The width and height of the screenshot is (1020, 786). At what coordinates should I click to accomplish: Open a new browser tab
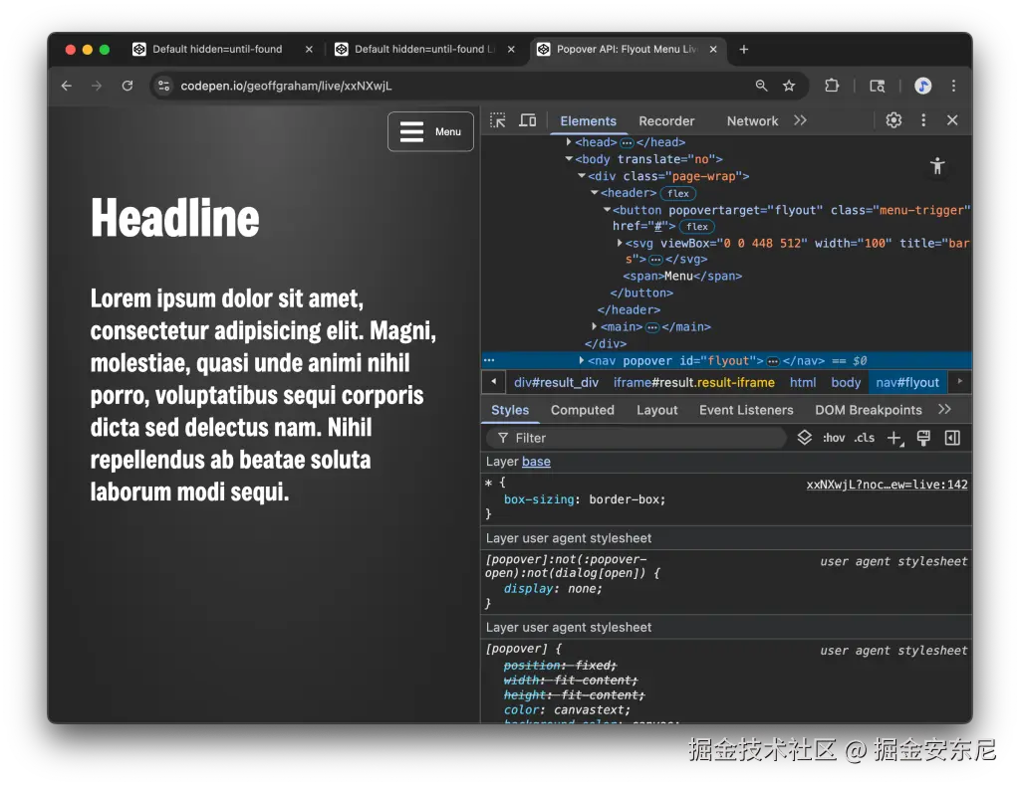[x=743, y=50]
